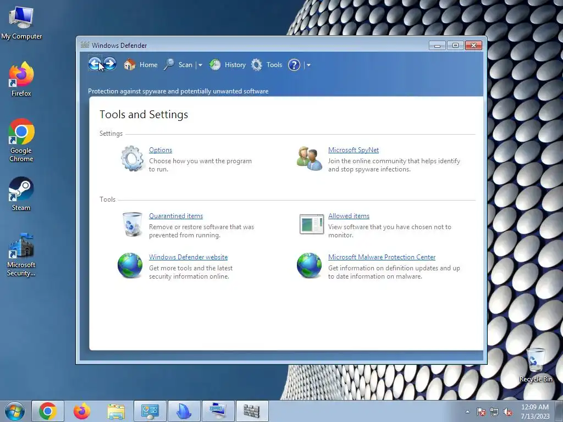Select the Scan toolbar label

[185, 65]
